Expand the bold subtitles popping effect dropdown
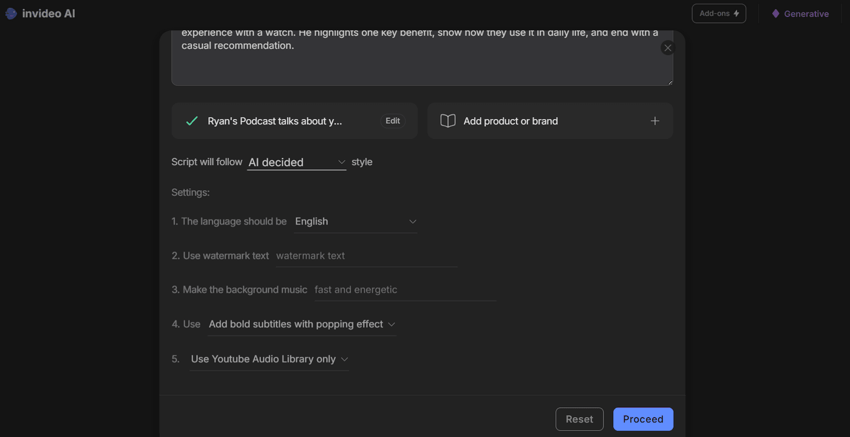The width and height of the screenshot is (850, 437). (x=301, y=324)
